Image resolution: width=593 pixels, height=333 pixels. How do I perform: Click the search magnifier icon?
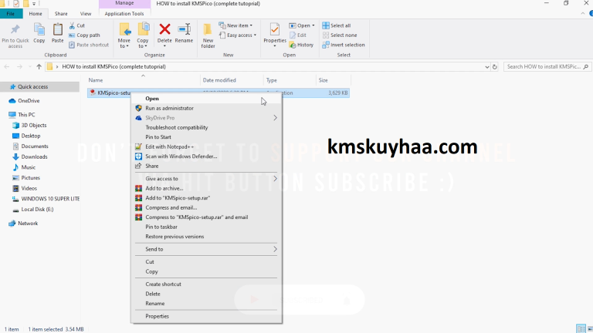(586, 67)
